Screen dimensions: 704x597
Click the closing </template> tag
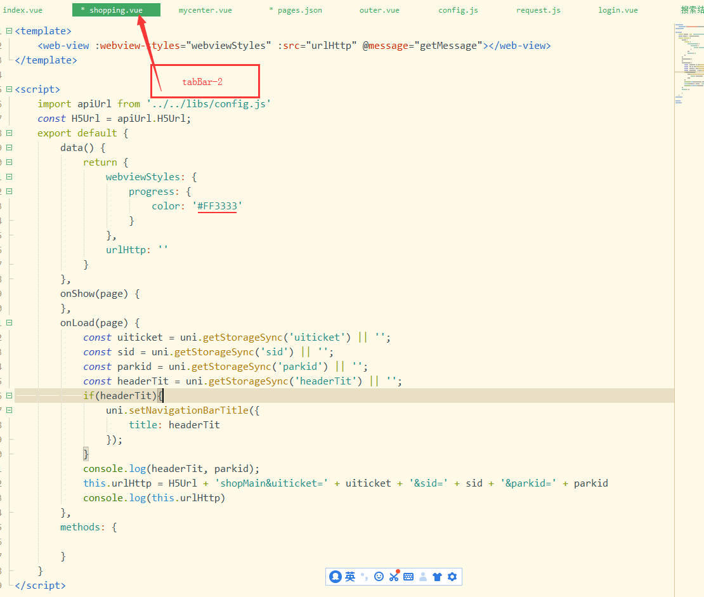click(46, 60)
